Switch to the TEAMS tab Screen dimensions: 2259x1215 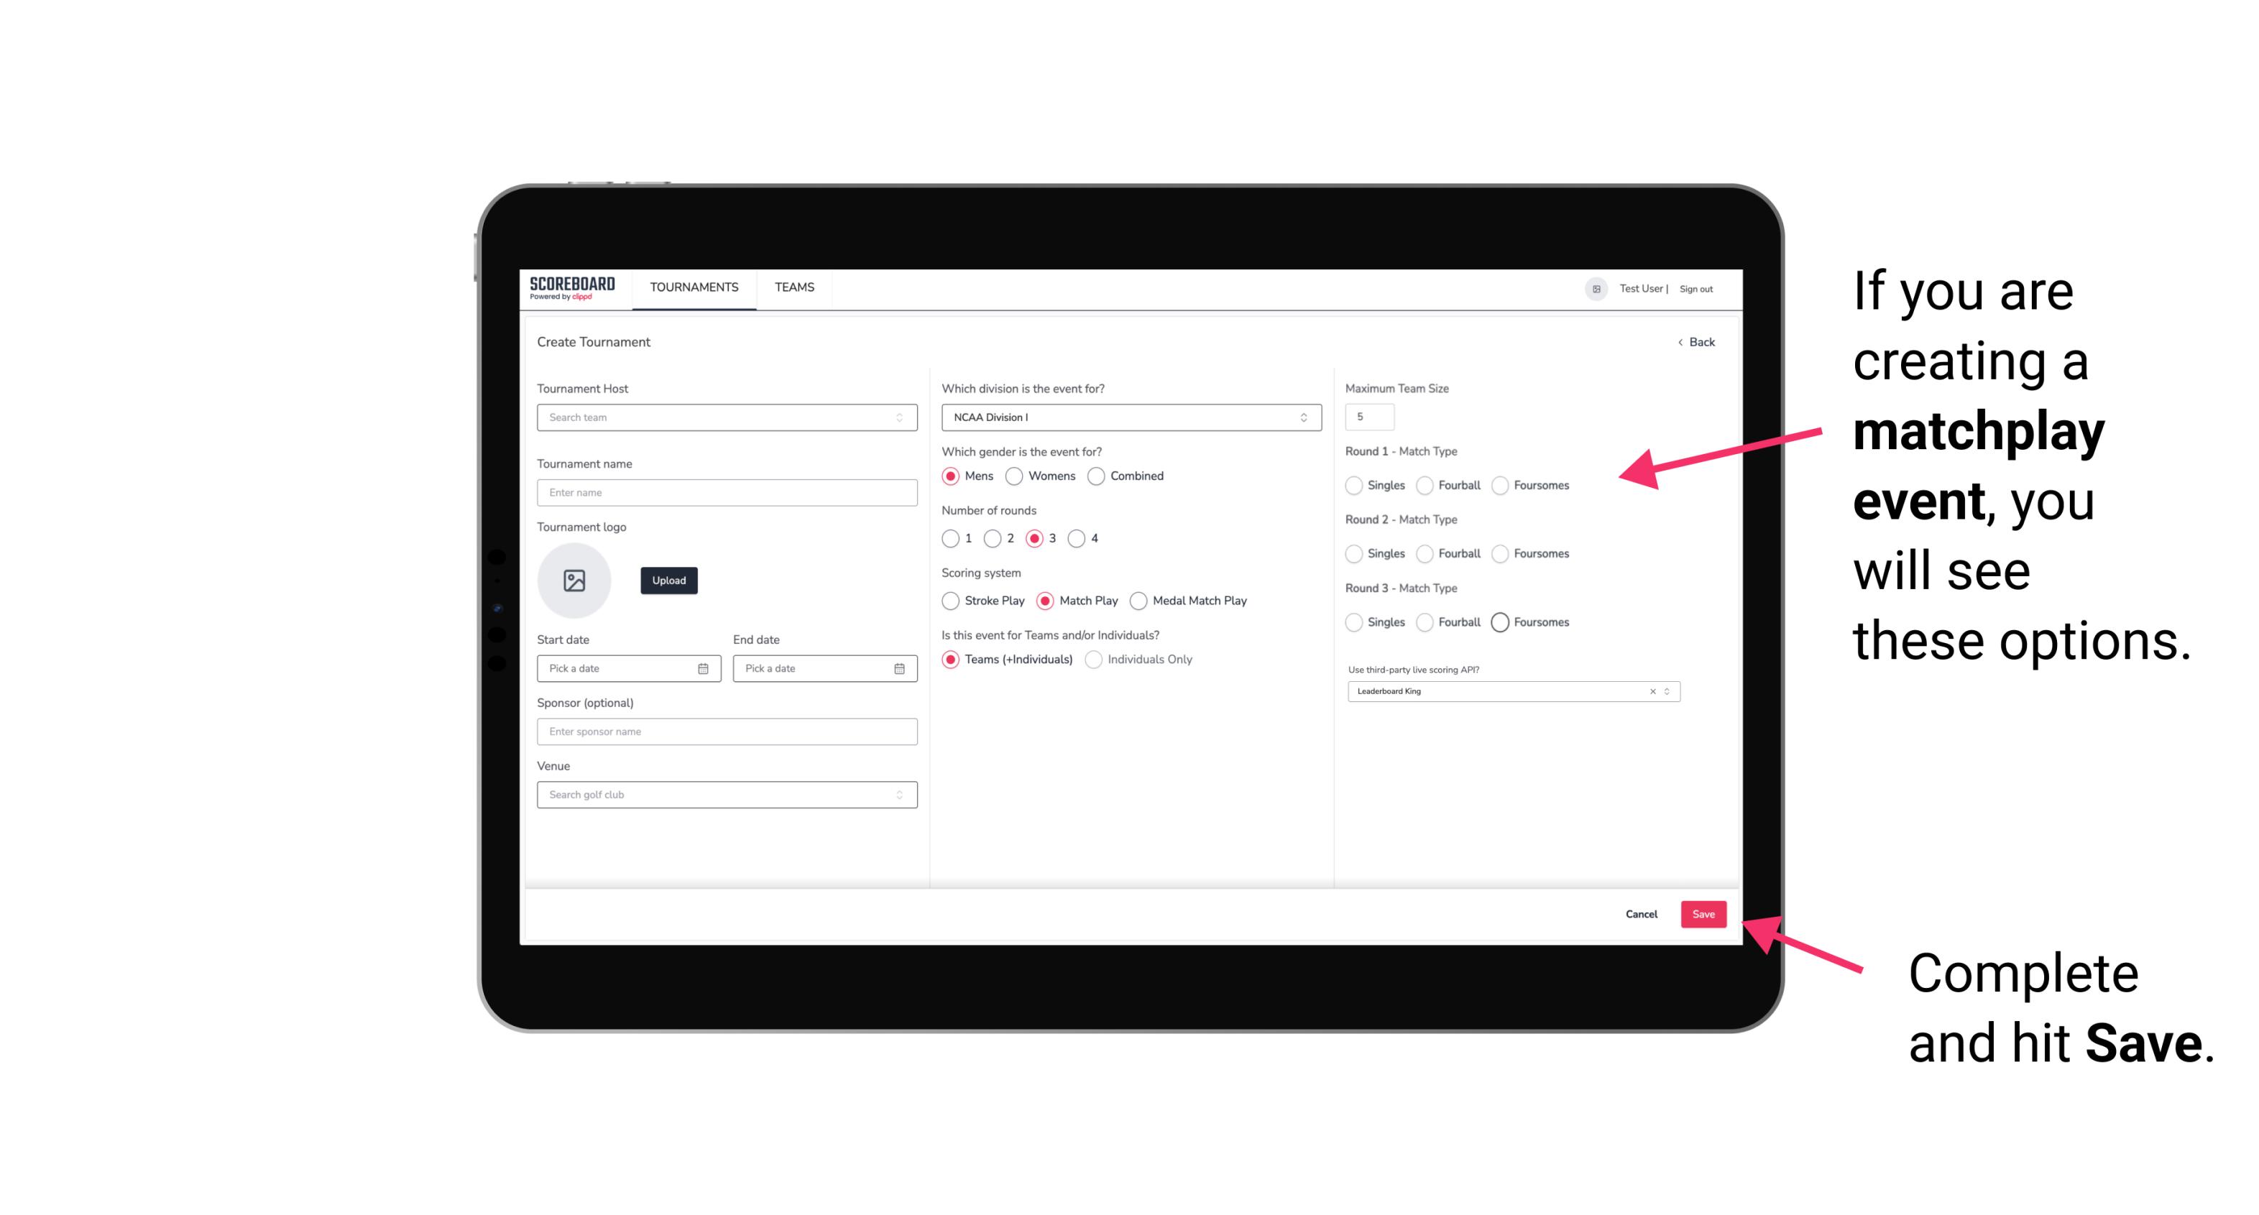(793, 287)
